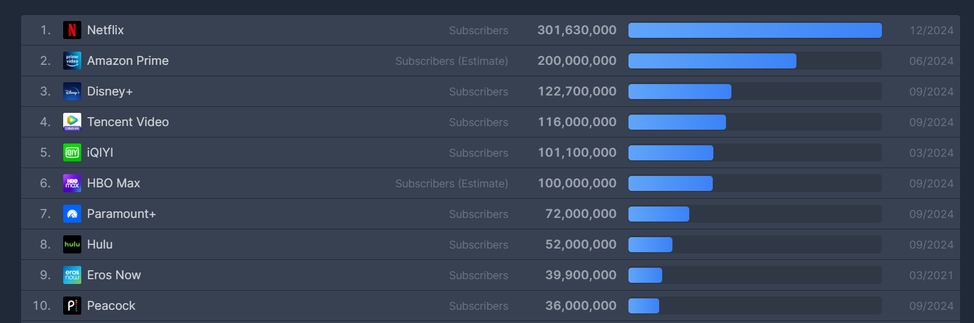Viewport: 974px width, 323px height.
Task: Click the 12/2024 date for Netflix
Action: click(931, 30)
